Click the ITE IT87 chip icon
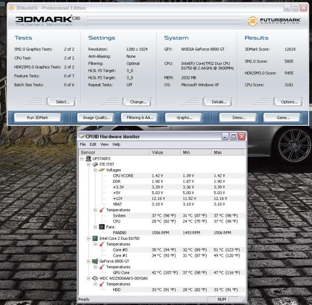 (95, 164)
